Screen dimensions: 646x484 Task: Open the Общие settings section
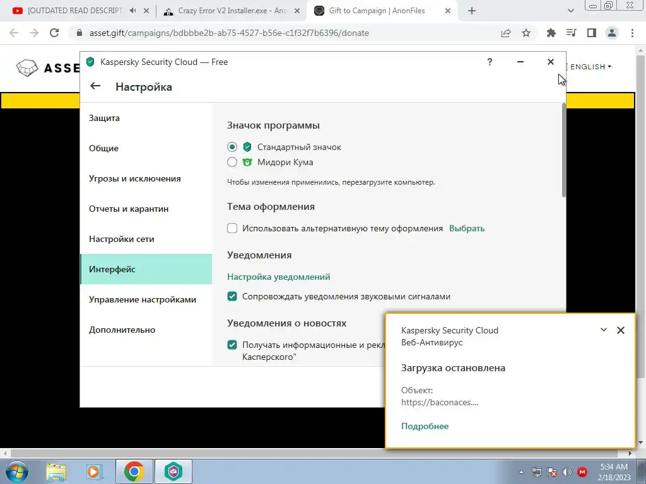146,148
